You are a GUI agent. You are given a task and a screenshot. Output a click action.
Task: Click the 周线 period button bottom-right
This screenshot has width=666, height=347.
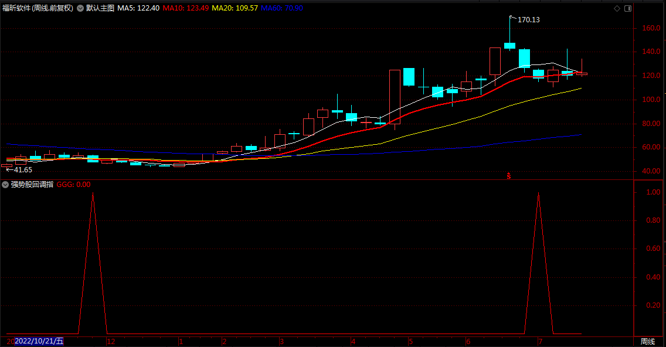[x=648, y=342]
